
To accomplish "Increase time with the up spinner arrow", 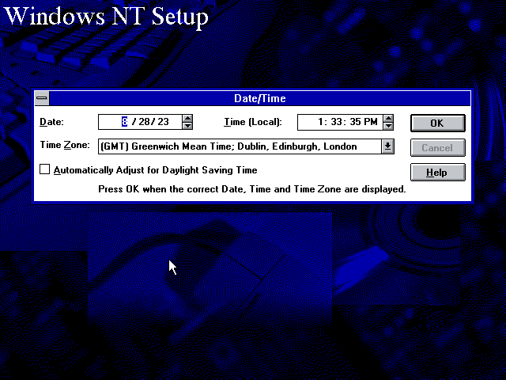I will (x=388, y=118).
